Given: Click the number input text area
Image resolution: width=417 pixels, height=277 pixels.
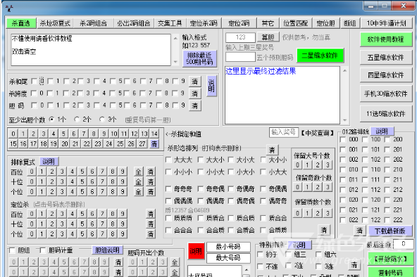Looking at the screenshot, I should (91, 50).
